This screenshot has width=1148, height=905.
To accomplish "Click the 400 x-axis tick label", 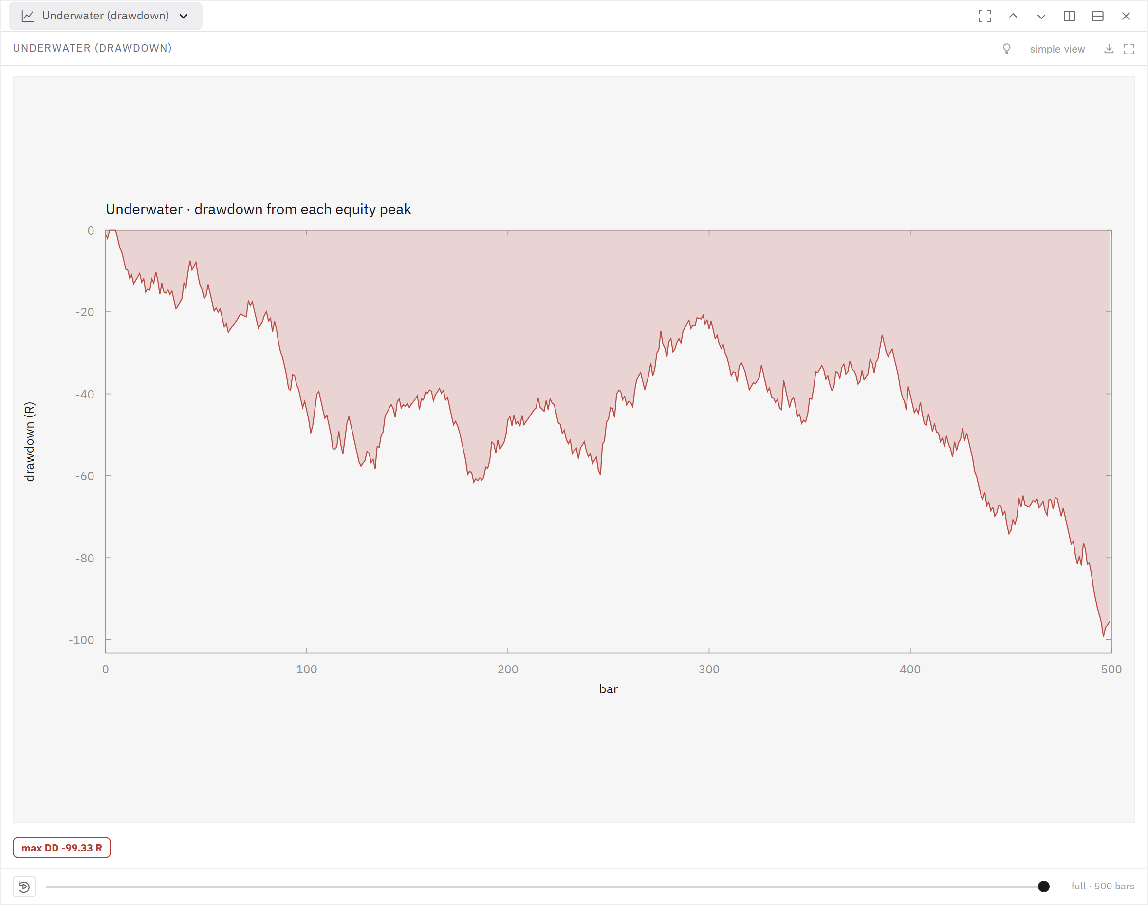I will (910, 669).
